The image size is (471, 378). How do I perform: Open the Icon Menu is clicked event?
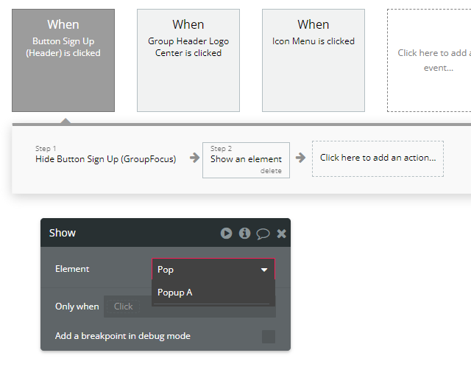coord(314,60)
